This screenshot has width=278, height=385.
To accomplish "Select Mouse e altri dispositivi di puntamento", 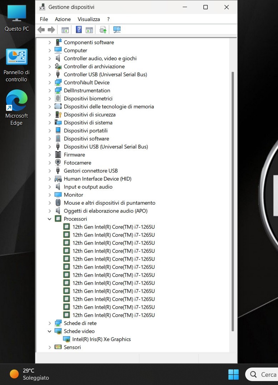I will click(110, 203).
